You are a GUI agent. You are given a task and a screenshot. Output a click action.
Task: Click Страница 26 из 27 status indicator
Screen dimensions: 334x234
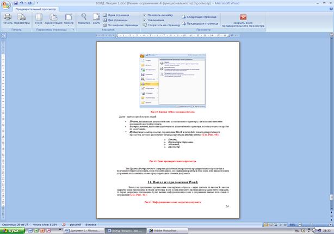pyautogui.click(x=15, y=225)
